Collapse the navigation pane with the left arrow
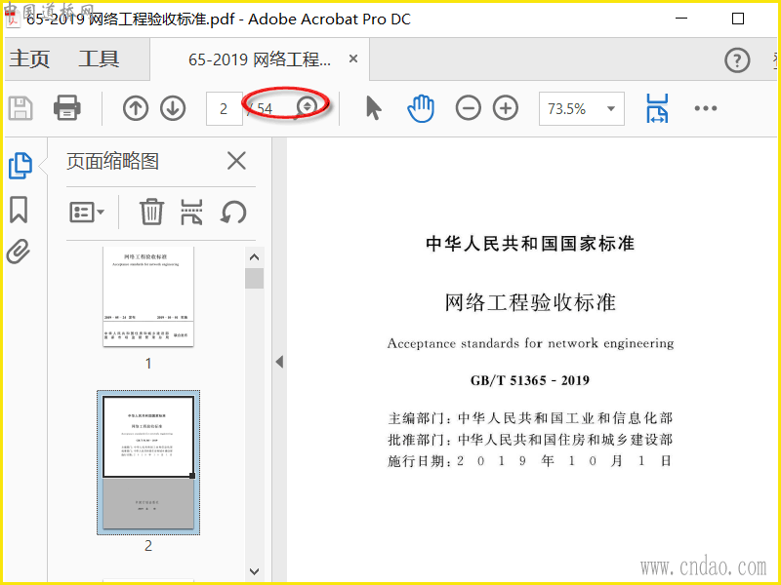 tap(279, 362)
